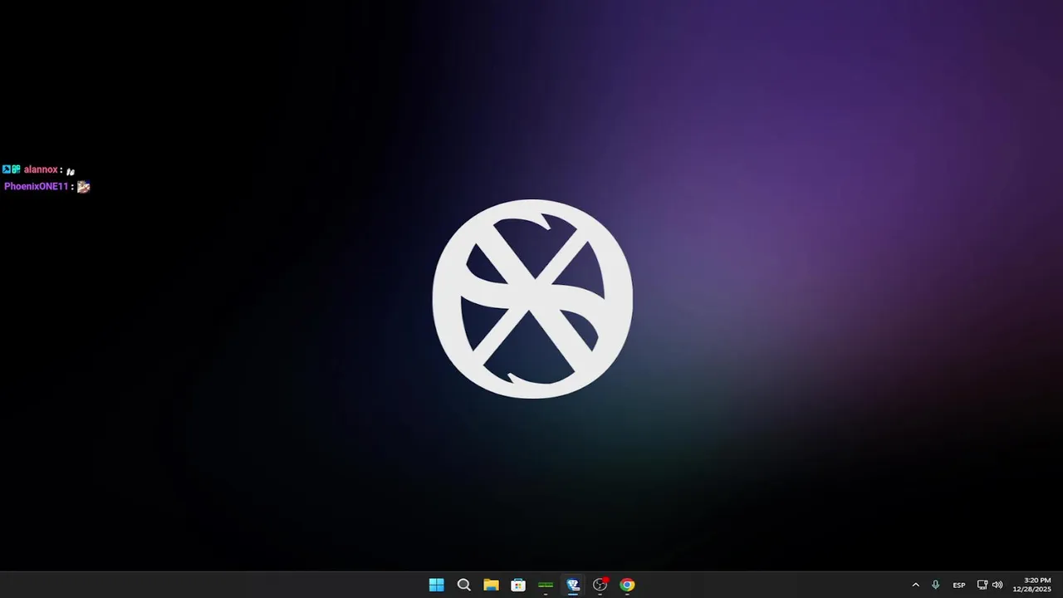Open the volume speaker icon
Viewport: 1063px width, 598px height.
(997, 585)
